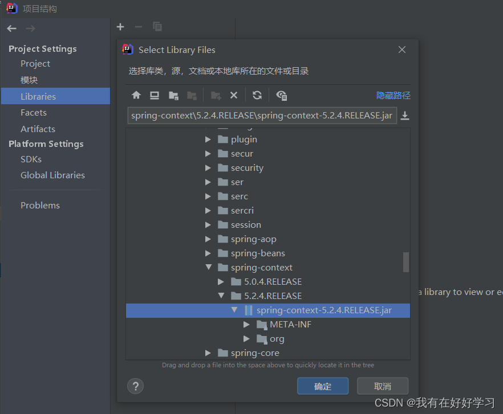Toggle show hidden files and directories
Image resolution: width=503 pixels, height=414 pixels.
282,96
